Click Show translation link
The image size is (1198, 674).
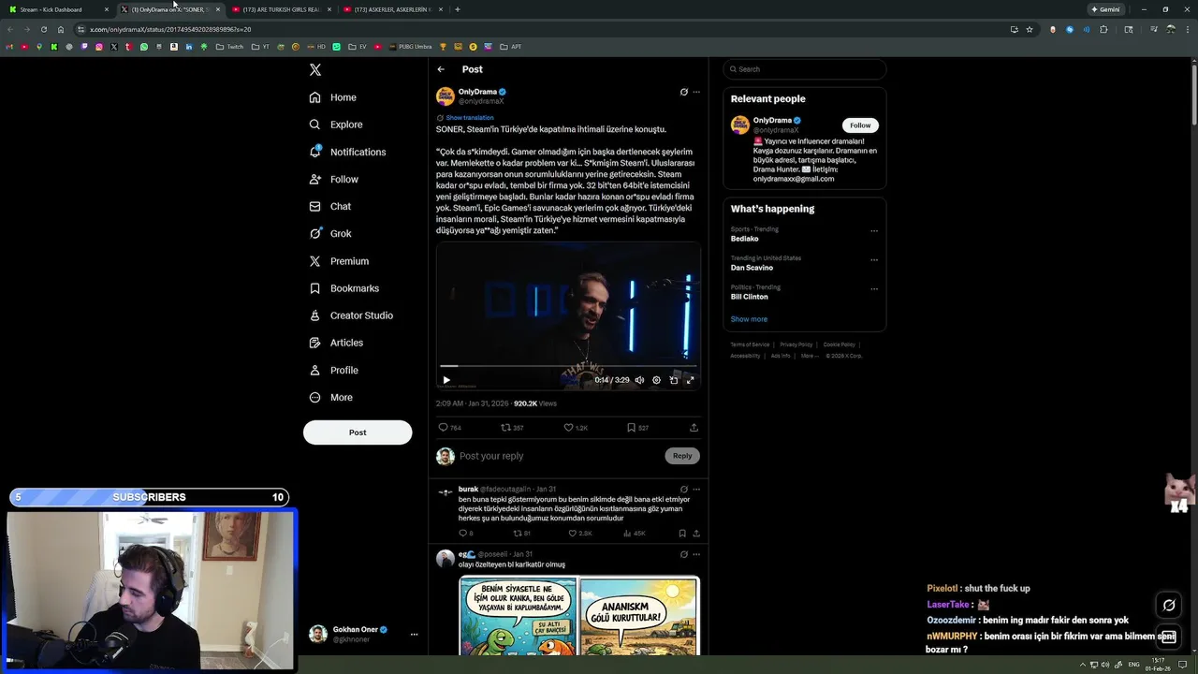tap(469, 118)
